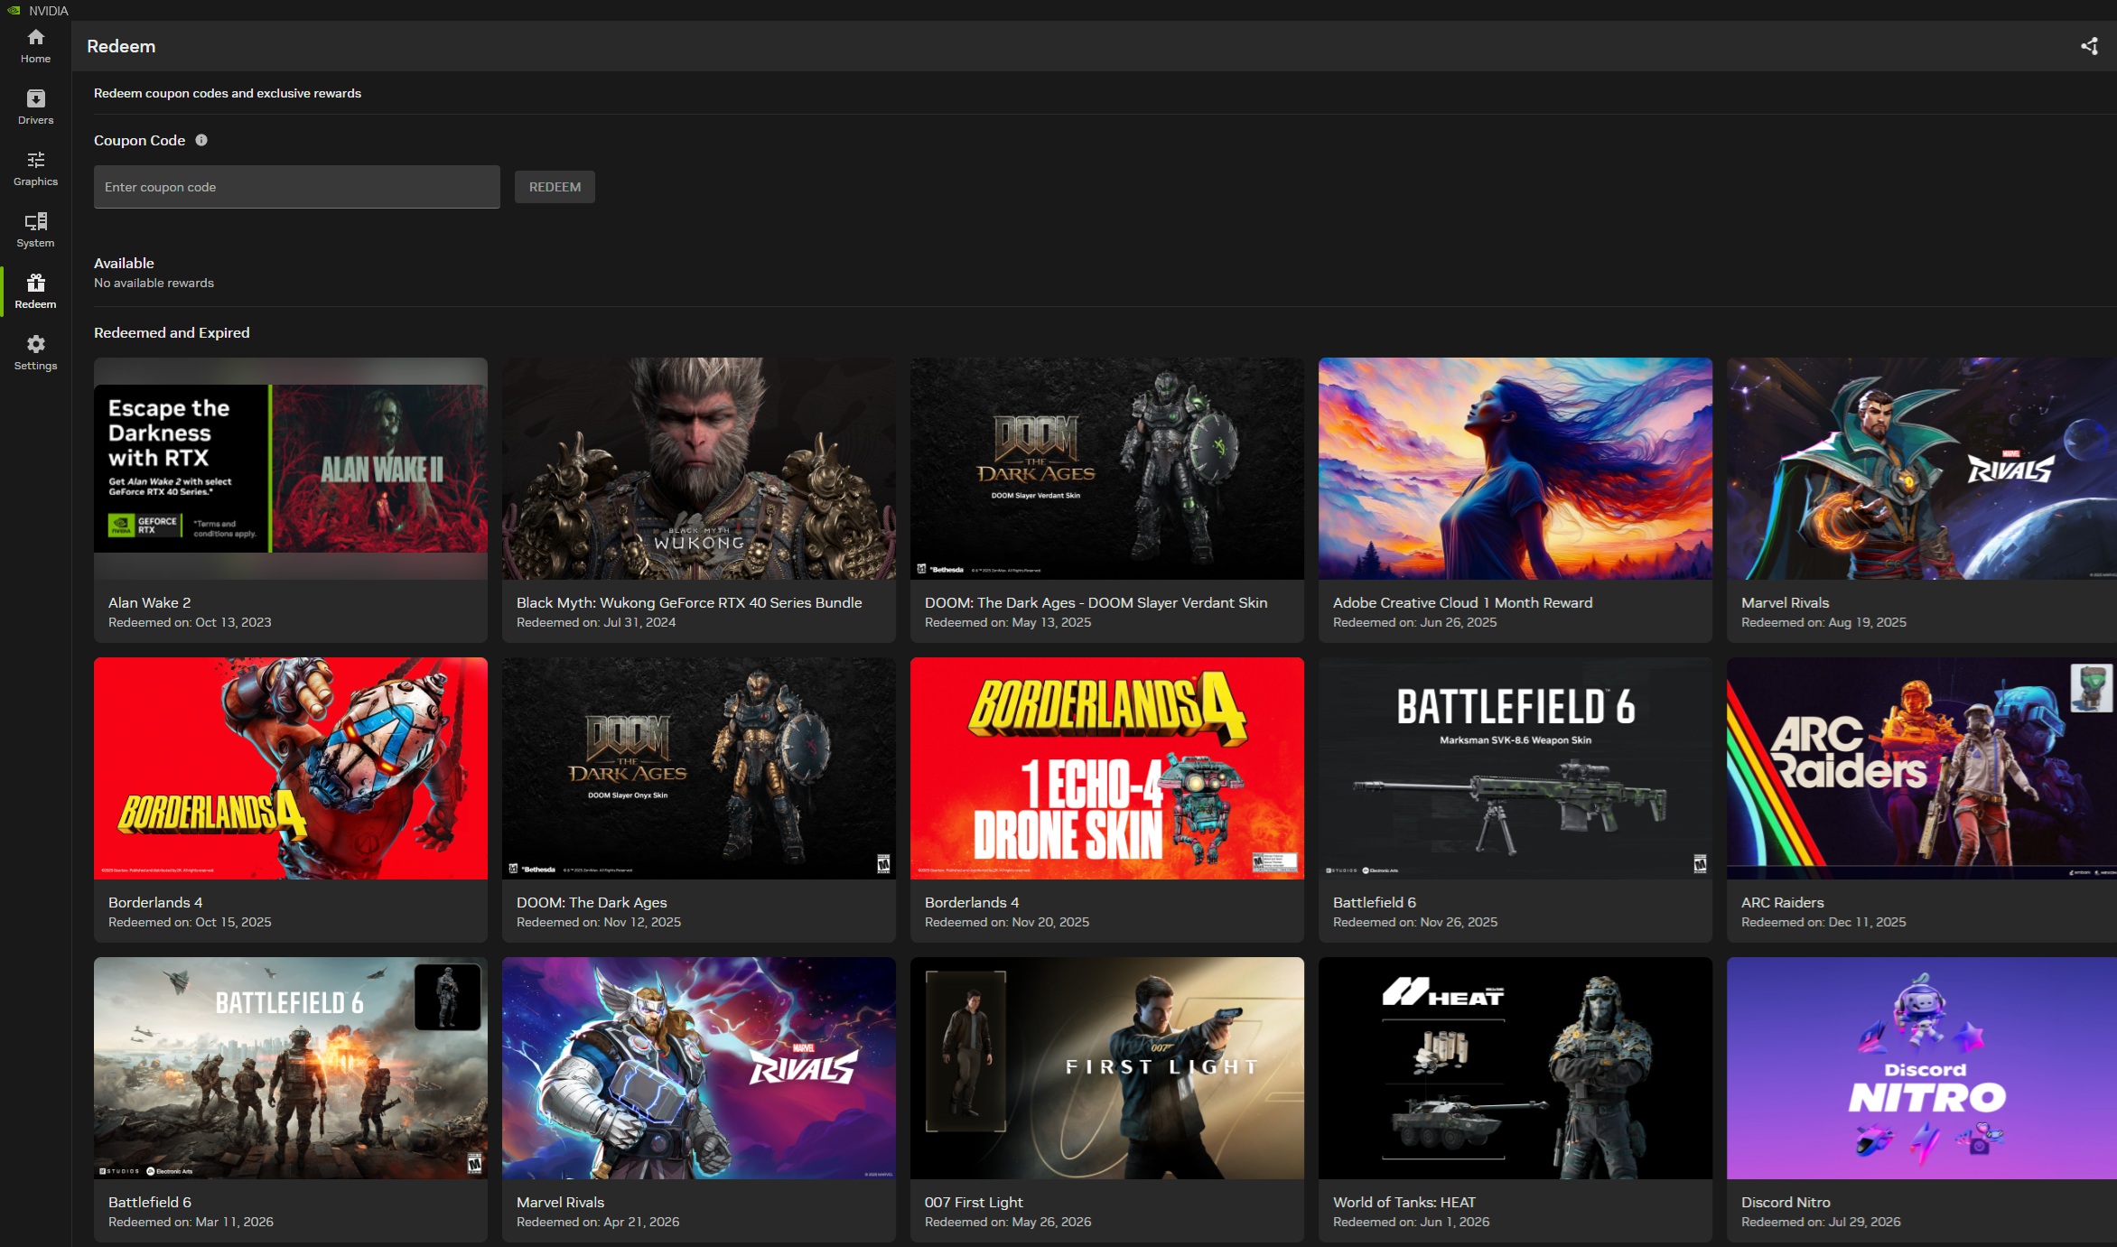Open the Adobe Creative Cloud reward thumbnail
Image resolution: width=2117 pixels, height=1247 pixels.
pos(1515,469)
